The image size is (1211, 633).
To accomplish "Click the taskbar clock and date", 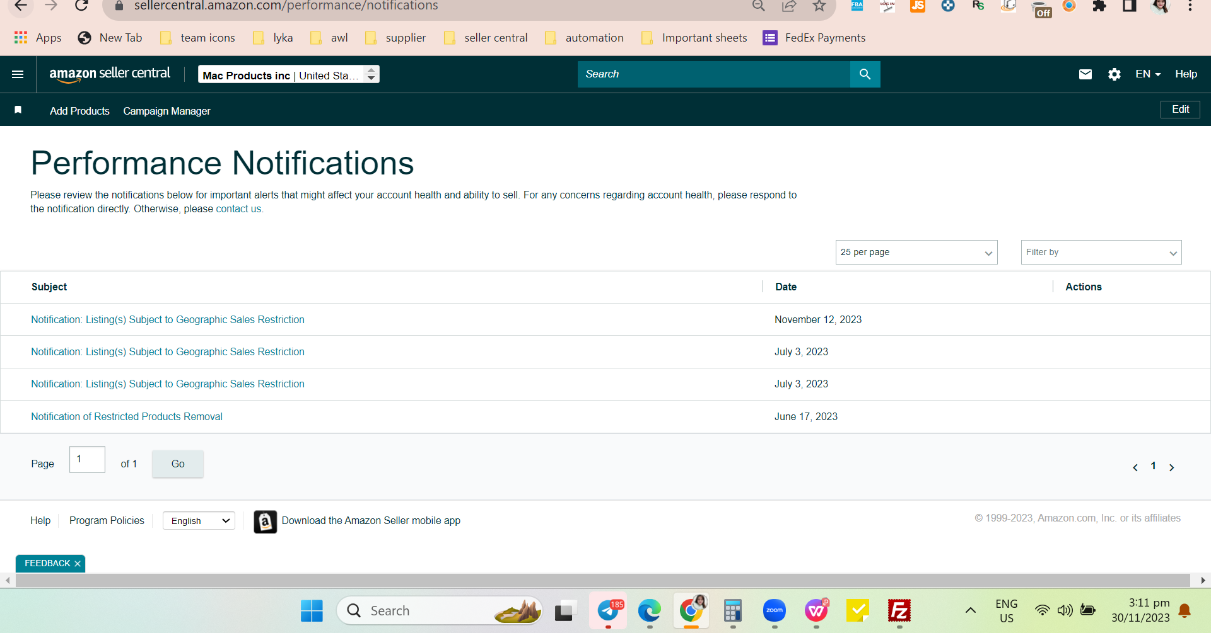I will click(x=1140, y=610).
